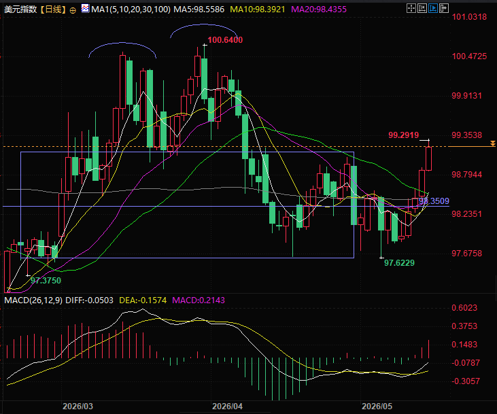Click the -0.3057 MACD axis value
497x414 pixels.
pyautogui.click(x=466, y=381)
